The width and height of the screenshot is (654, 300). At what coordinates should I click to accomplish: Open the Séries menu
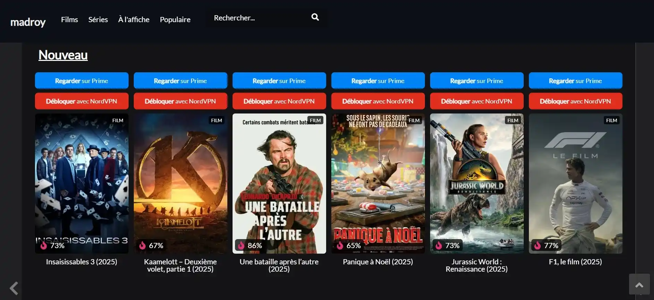tap(98, 20)
